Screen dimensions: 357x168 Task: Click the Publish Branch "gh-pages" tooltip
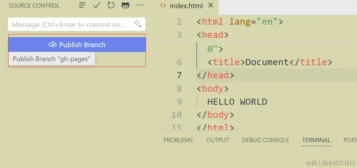(51, 59)
